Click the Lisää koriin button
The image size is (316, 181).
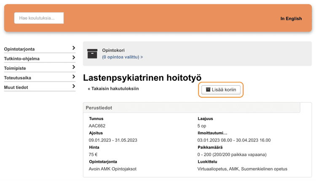[221, 90]
